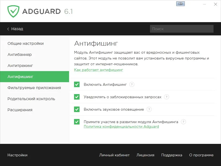Click the back chevron arrow next to Назад
Image resolution: width=221 pixels, height=166 pixels.
8,29
